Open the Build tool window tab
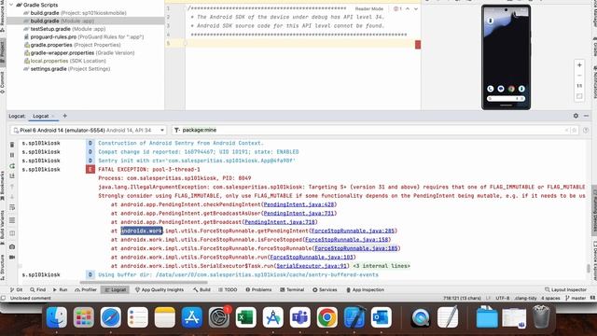This screenshot has height=336, width=597. click(x=201, y=290)
